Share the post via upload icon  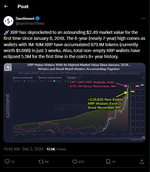pyautogui.click(x=142, y=162)
